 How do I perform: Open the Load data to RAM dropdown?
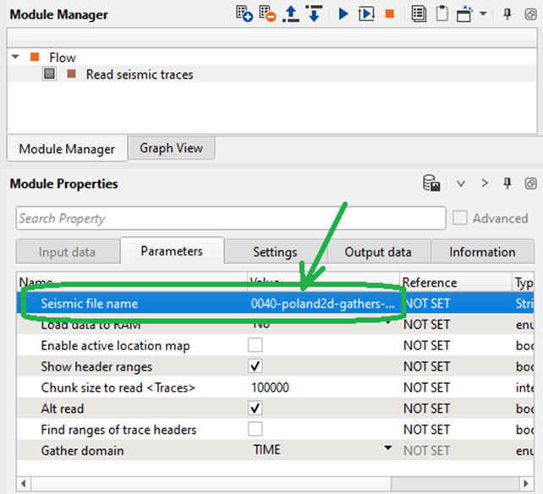[388, 324]
